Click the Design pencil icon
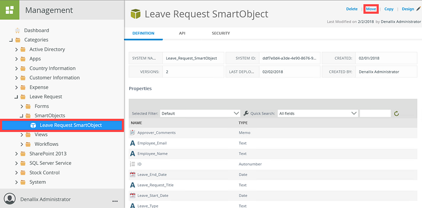The image size is (422, 208). tap(418, 9)
